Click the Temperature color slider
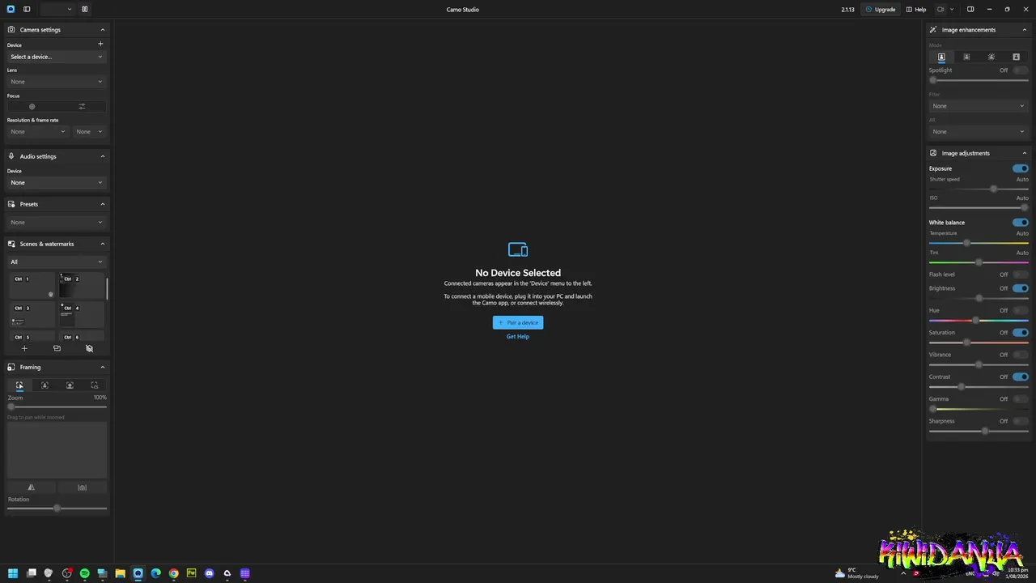 point(979,243)
